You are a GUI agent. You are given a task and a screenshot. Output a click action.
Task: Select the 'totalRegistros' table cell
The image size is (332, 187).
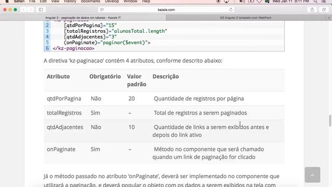click(x=64, y=113)
